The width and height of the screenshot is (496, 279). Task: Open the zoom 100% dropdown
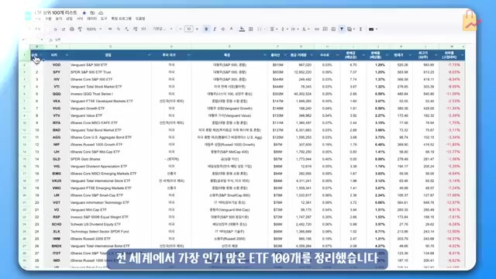tap(94, 29)
